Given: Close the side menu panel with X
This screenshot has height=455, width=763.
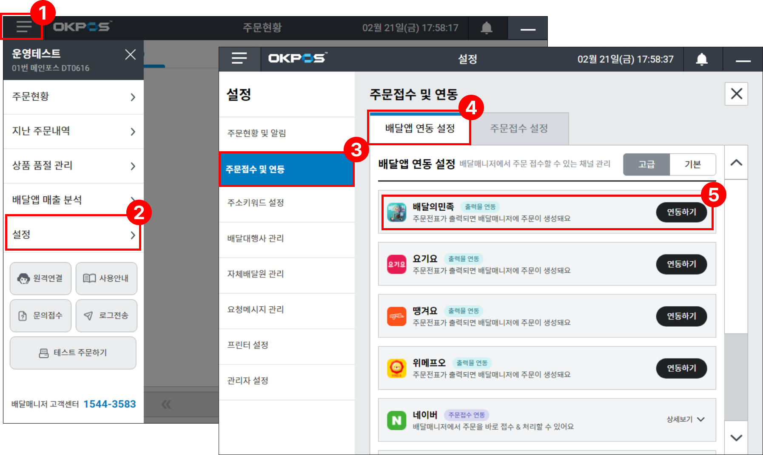Looking at the screenshot, I should point(130,54).
